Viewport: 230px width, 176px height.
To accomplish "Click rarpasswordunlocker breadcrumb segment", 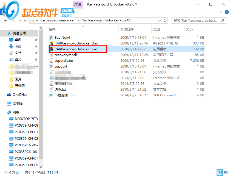I will (x=58, y=20).
